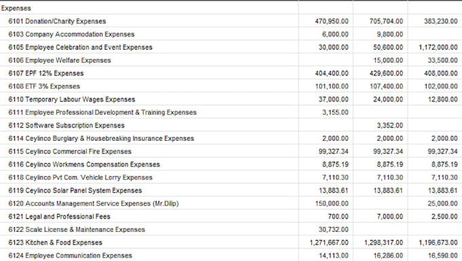Image resolution: width=462 pixels, height=261 pixels.
Task: Click the 33,500.00 Employee Welfare amount
Action: [x=442, y=60]
